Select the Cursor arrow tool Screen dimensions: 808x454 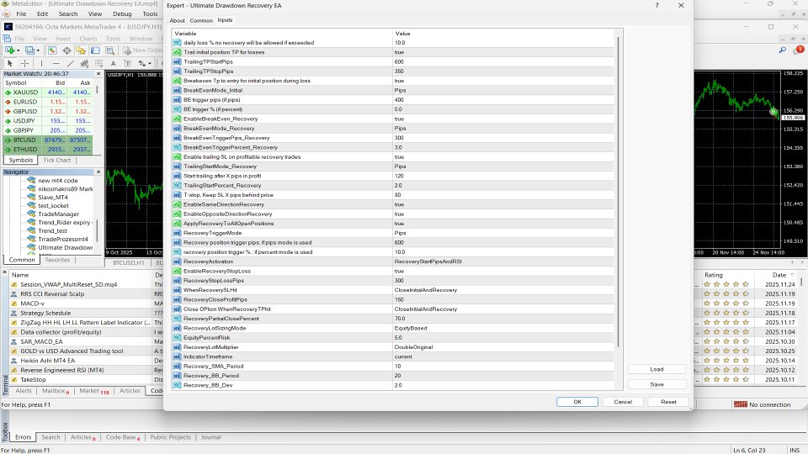click(9, 63)
